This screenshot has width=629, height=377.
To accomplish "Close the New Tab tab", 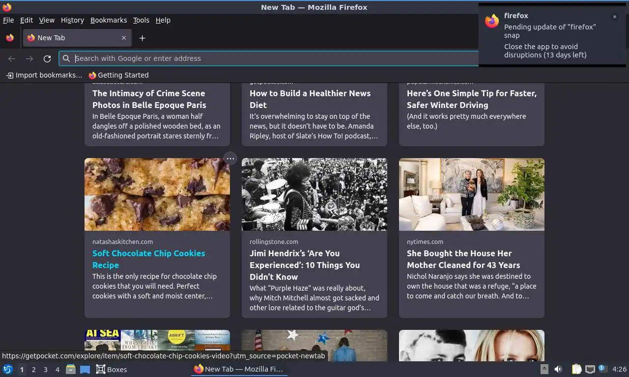I will 124,38.
